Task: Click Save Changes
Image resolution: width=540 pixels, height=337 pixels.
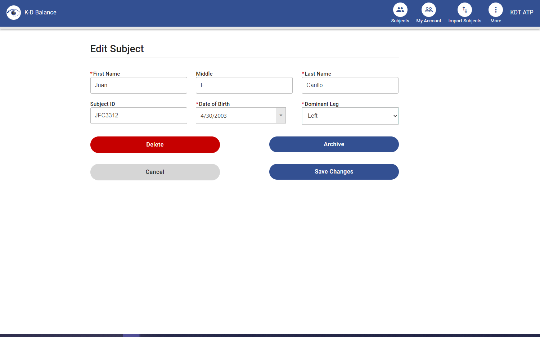Action: [334, 172]
